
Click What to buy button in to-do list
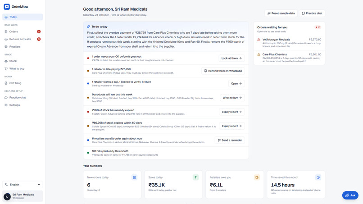coord(232,98)
